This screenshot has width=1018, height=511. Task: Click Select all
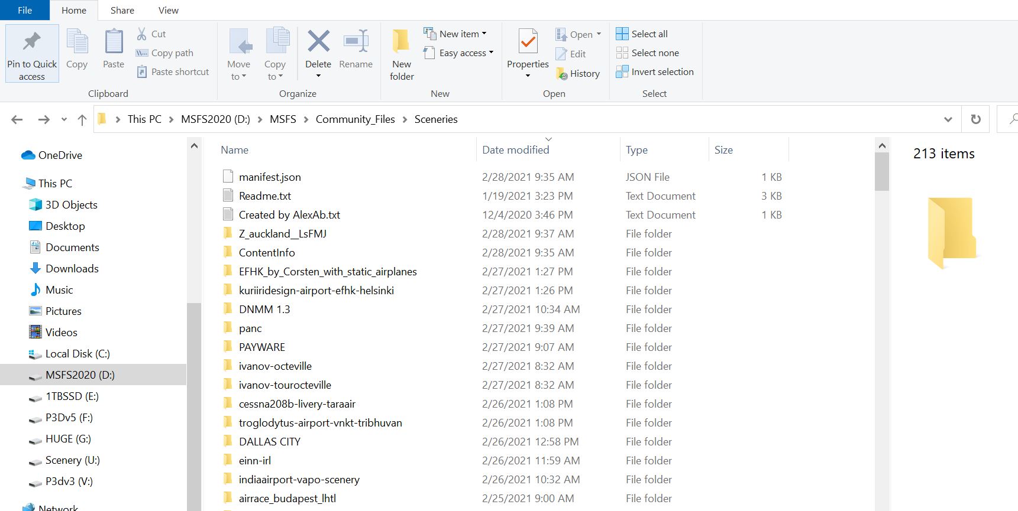pyautogui.click(x=642, y=34)
